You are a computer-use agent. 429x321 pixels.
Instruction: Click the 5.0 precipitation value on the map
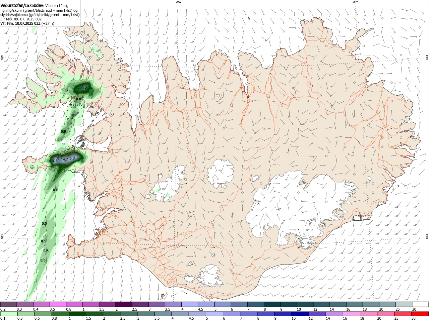tap(72, 158)
